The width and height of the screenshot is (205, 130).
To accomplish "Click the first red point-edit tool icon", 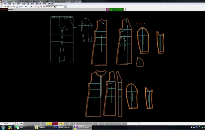I will (x=35, y=6).
